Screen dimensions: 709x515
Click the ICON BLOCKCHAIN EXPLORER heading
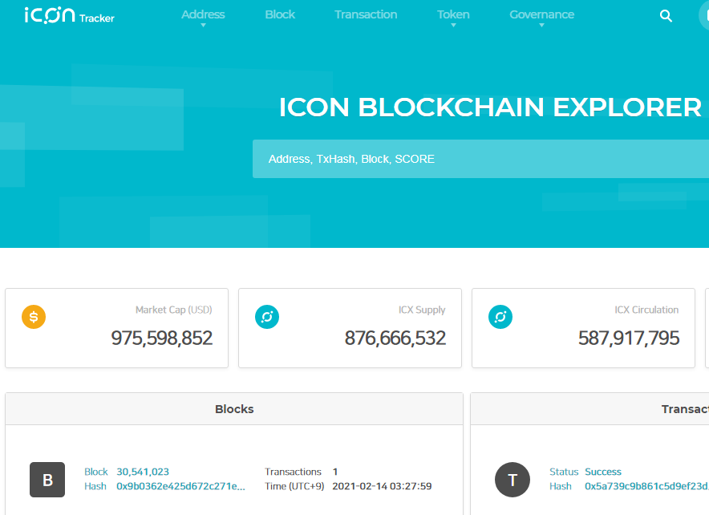490,107
